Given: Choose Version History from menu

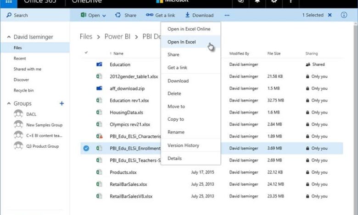Looking at the screenshot, I should point(190,145).
